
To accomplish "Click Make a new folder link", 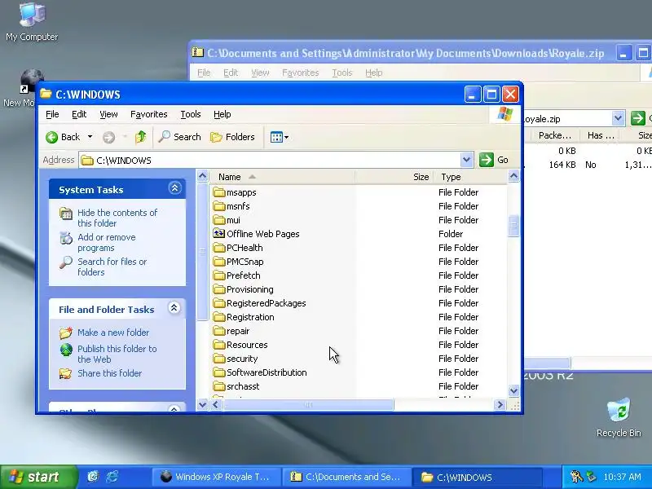I will 113,333.
